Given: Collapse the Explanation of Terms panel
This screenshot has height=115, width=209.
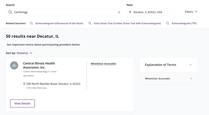Looking at the screenshot, I should [x=190, y=65].
